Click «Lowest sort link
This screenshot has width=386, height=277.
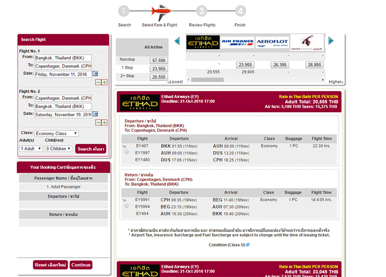175,82
